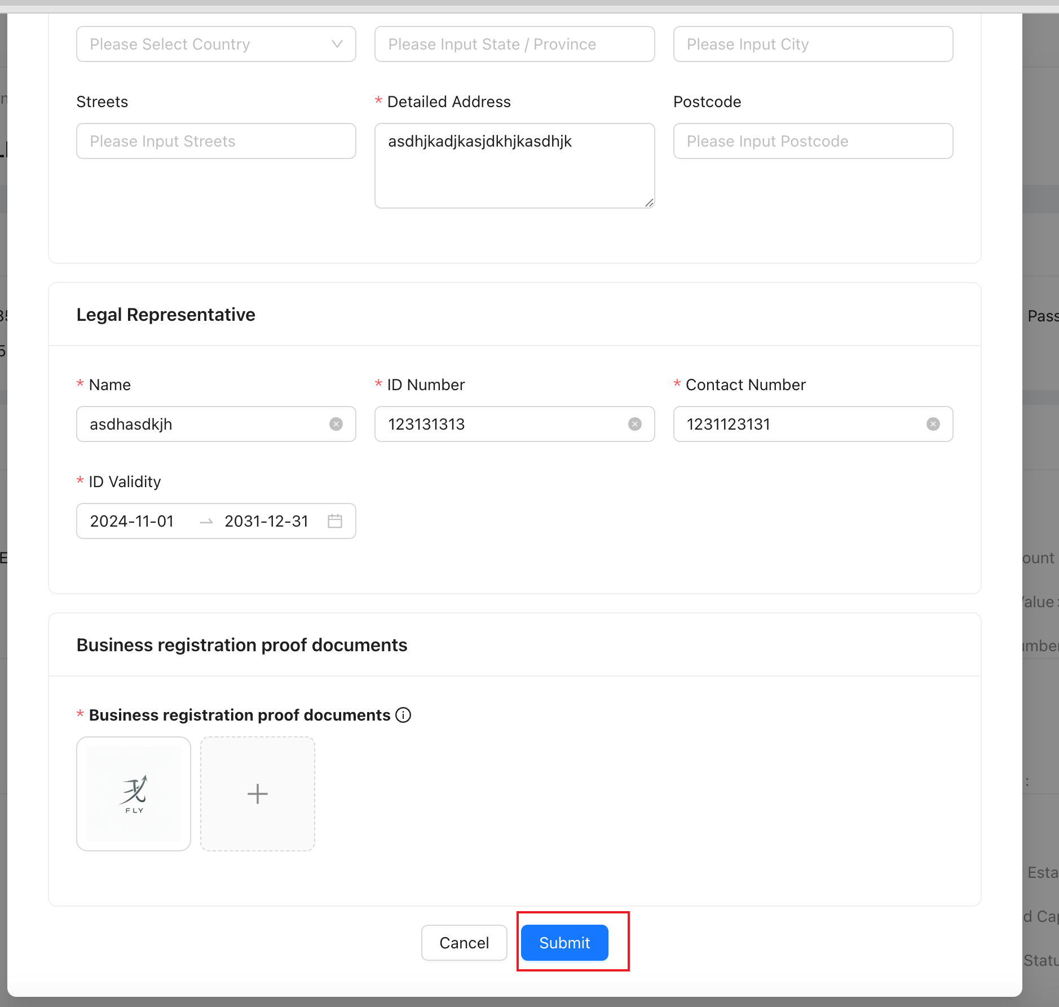1059x1007 pixels.
Task: Click into the City input field
Action: click(x=813, y=44)
